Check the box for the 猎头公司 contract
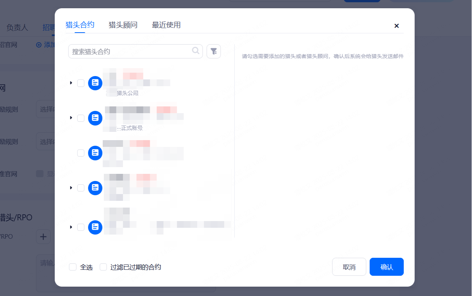This screenshot has width=472, height=296. [81, 83]
